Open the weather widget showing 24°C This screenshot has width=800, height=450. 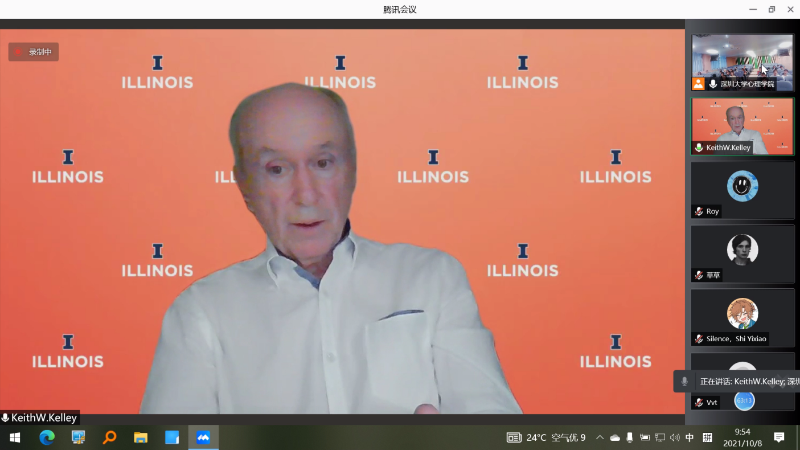point(545,437)
